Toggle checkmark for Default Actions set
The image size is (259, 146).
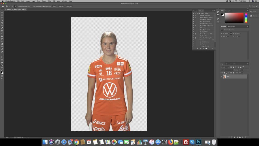[193, 14]
